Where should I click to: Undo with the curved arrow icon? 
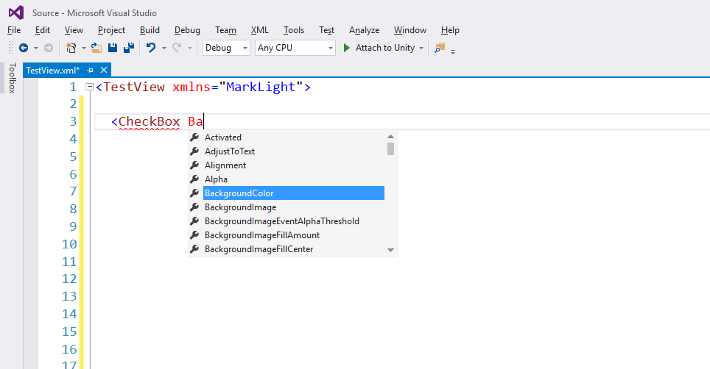pyautogui.click(x=151, y=48)
